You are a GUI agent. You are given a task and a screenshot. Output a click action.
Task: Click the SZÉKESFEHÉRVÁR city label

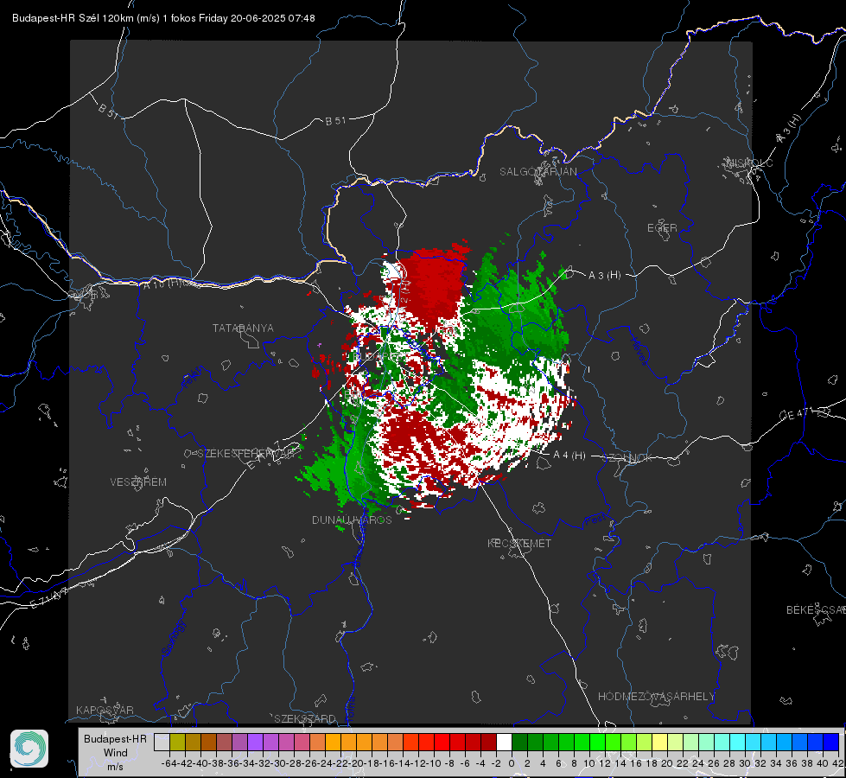[x=246, y=454]
